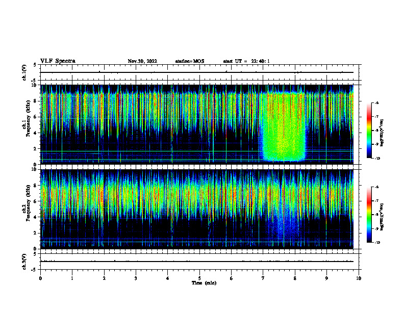Click the ch.2 colorbar log(PSD) label
404x312 pixels.
(x=382, y=217)
